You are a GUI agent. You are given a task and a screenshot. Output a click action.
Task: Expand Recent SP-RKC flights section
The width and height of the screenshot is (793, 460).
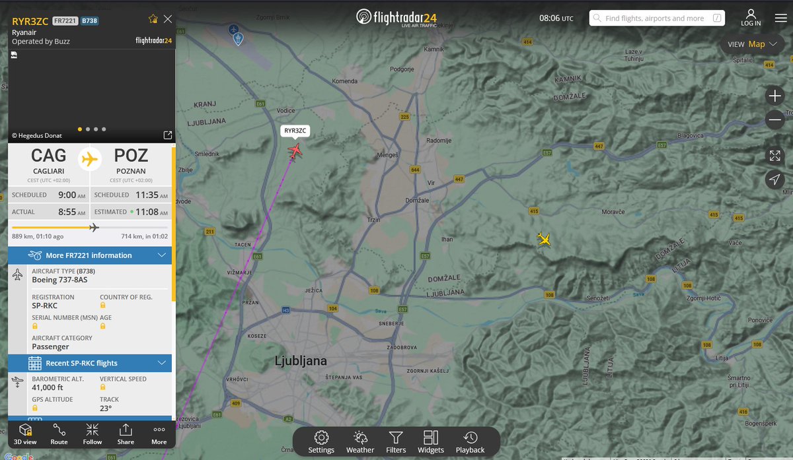90,363
